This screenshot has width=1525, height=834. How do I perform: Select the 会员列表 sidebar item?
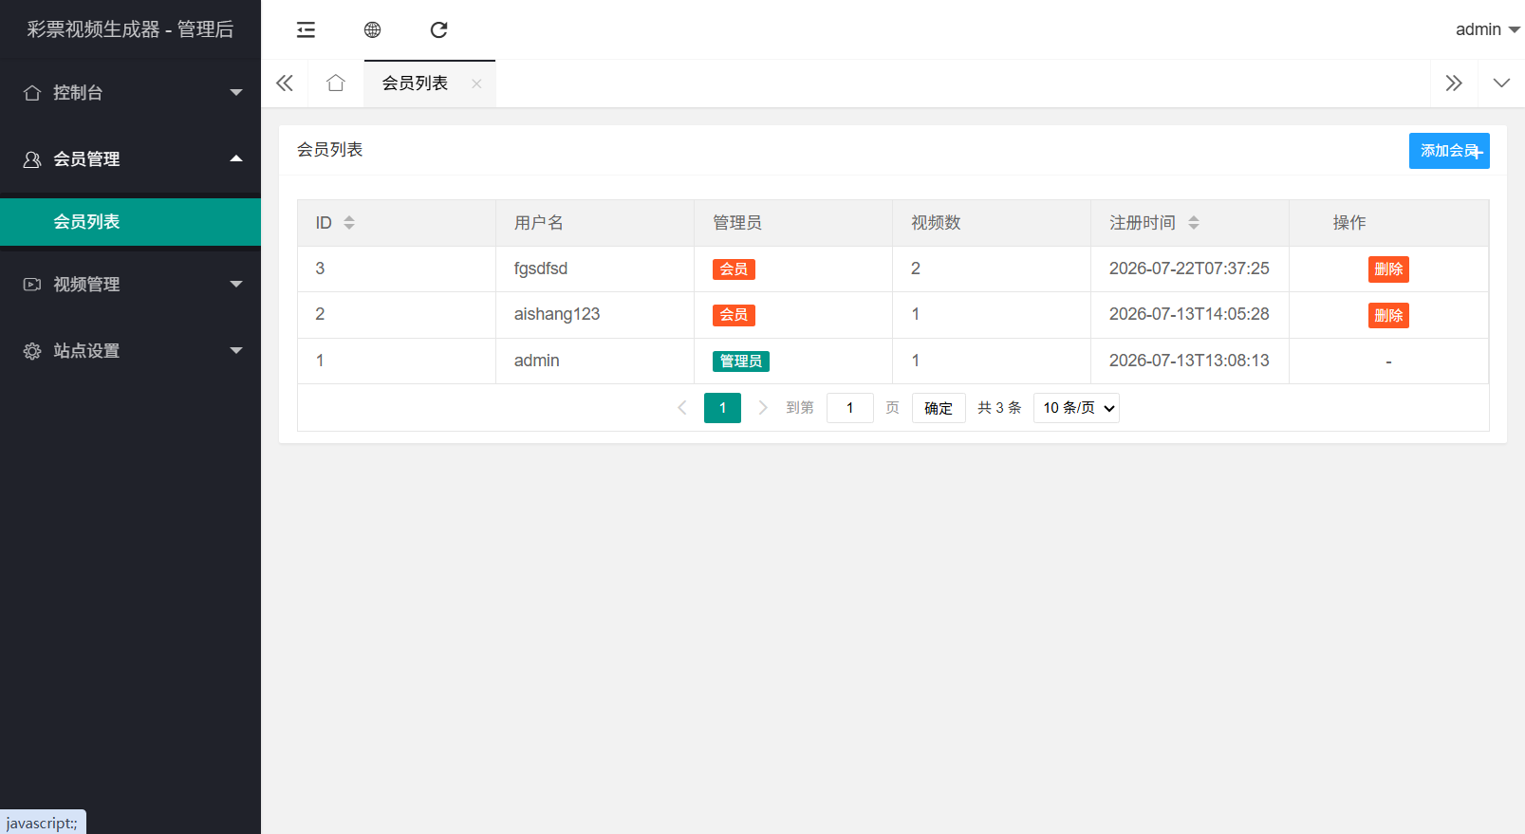click(x=131, y=222)
